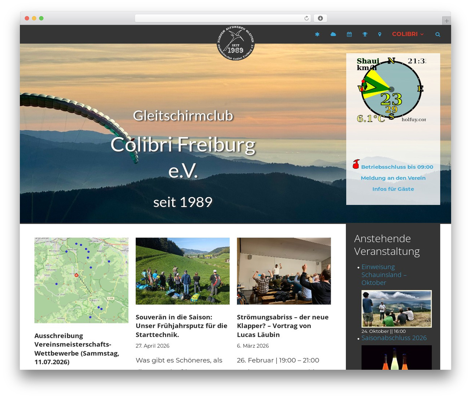Click the browser reload icon
This screenshot has height=398, width=471.
coord(307,18)
